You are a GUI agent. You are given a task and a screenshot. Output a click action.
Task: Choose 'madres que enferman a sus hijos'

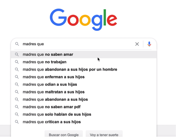[x=84, y=77]
